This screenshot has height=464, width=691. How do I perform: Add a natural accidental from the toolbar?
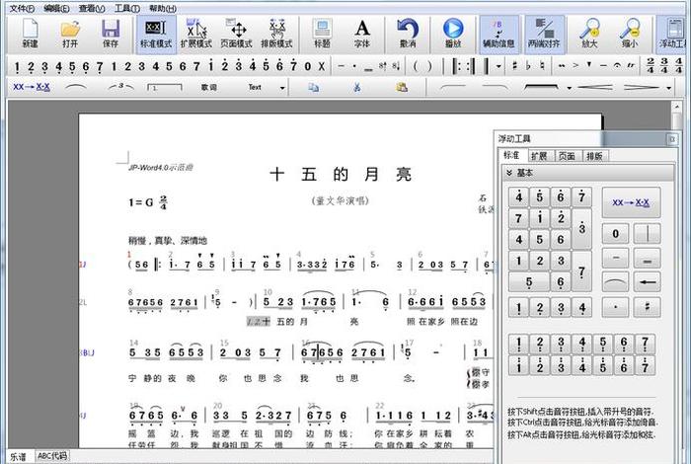click(542, 66)
